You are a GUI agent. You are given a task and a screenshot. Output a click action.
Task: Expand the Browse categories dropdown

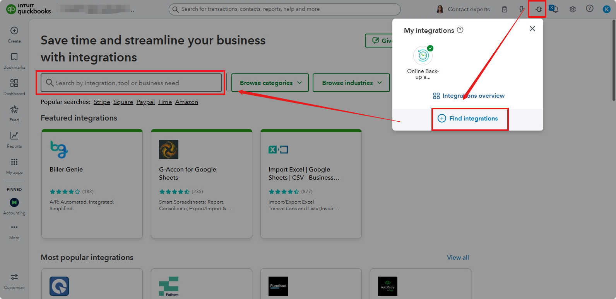click(270, 83)
